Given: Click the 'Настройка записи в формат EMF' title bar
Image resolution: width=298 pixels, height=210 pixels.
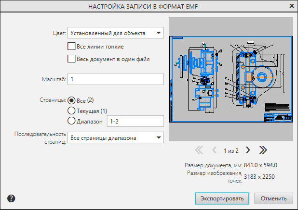Looking at the screenshot, I should 145,6.
